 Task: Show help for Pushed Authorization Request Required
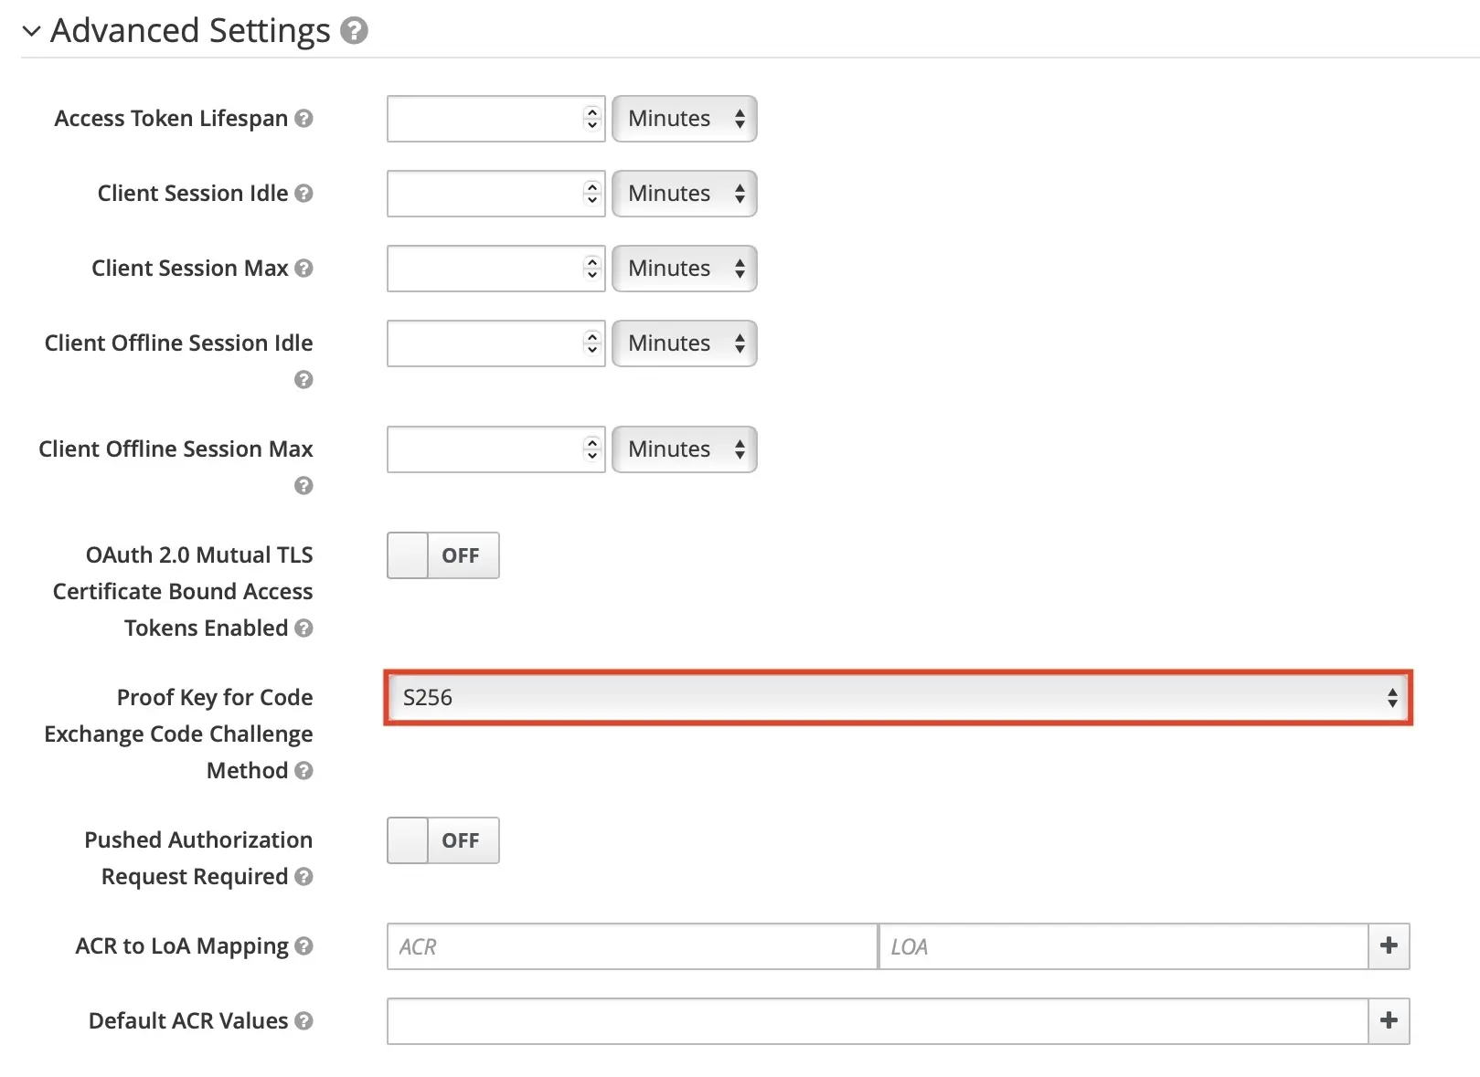tap(304, 877)
